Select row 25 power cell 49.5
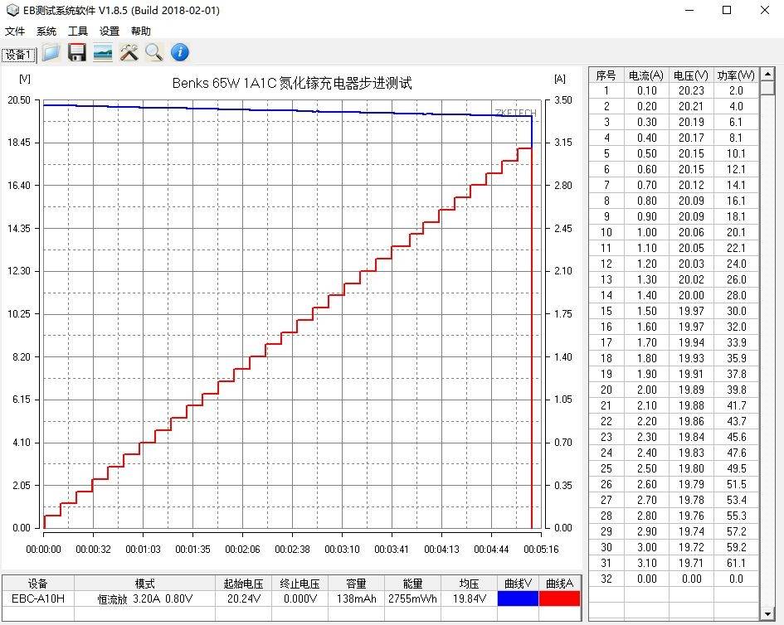The height and width of the screenshot is (625, 784). tap(736, 468)
